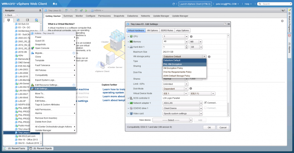Viewport: 294px width, 153px height.
Task: Open the Disk Mode Dependent dropdown
Action: pyautogui.click(x=175, y=89)
